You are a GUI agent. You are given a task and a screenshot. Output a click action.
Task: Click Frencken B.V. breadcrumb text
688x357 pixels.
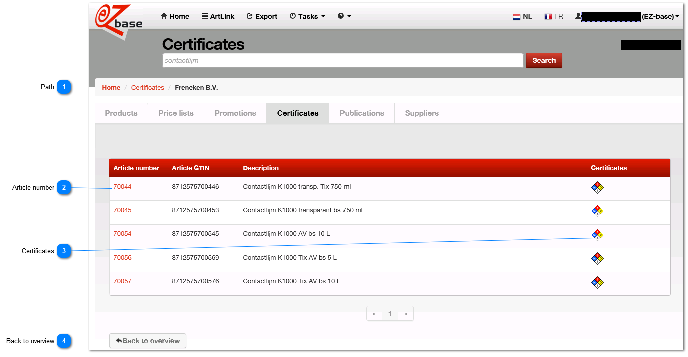point(196,87)
